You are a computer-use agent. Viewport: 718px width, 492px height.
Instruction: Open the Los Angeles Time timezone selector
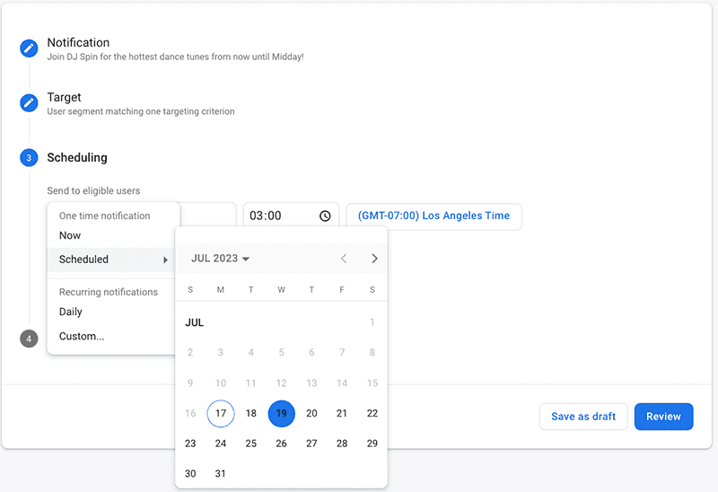[433, 216]
